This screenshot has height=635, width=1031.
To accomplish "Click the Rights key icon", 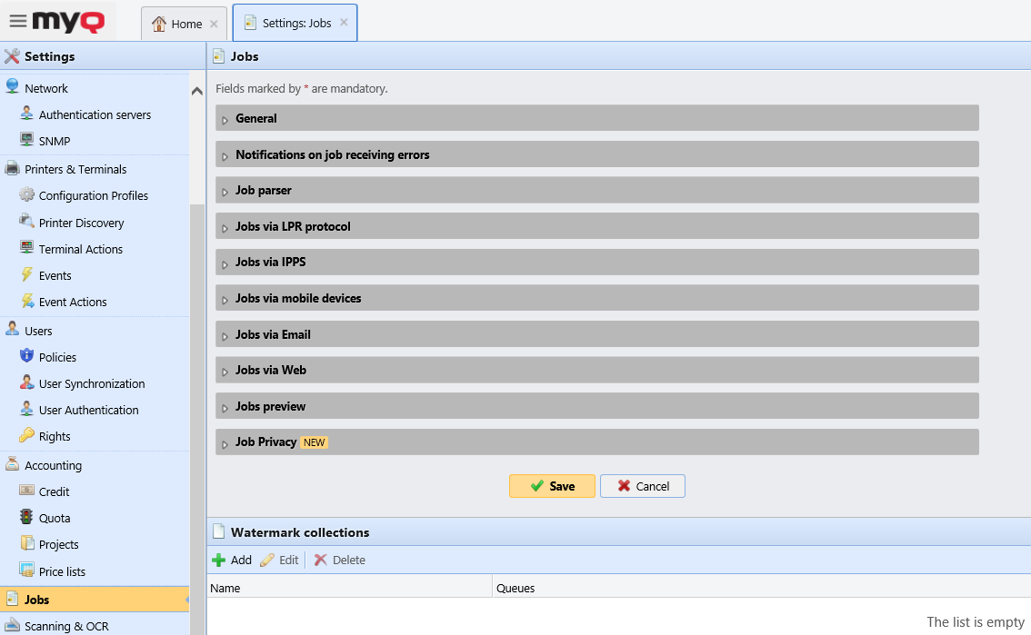I will coord(27,436).
